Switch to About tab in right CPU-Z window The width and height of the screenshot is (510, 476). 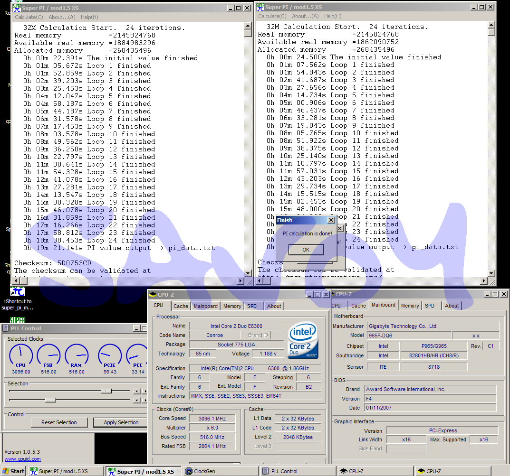pyautogui.click(x=452, y=306)
